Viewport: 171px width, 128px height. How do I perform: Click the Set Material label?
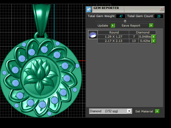(144, 111)
